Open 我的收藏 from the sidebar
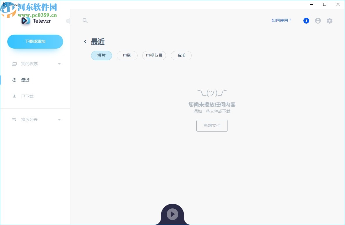 click(x=30, y=64)
